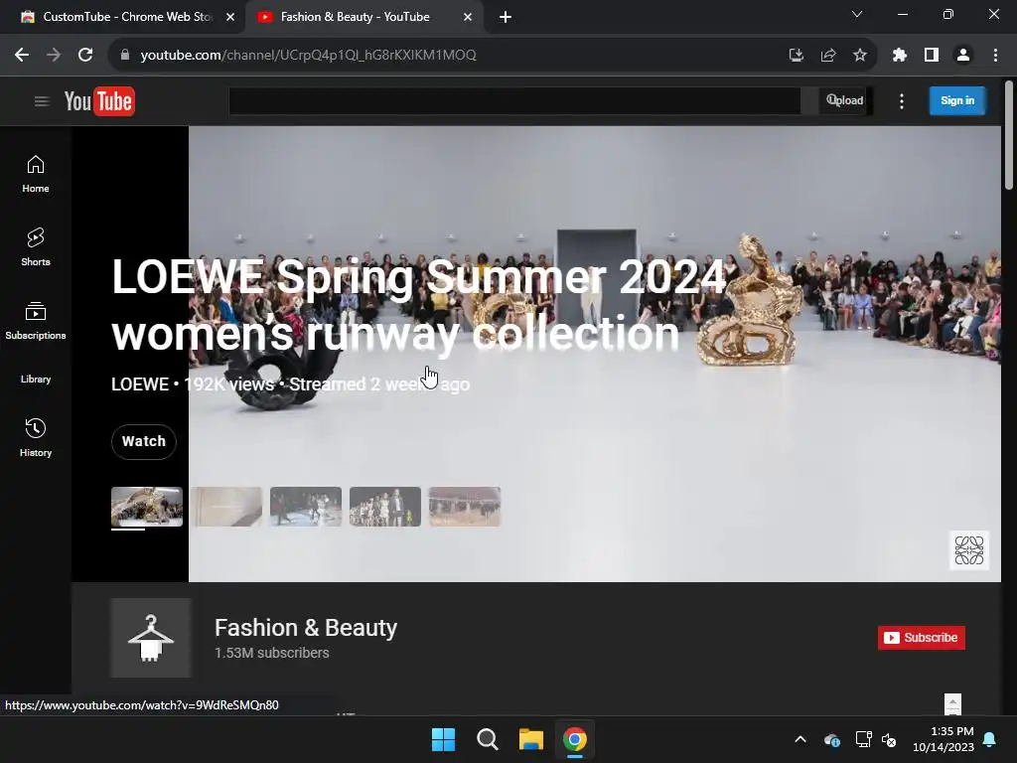Screen dimensions: 1017x763
Task: Show hidden system tray icons
Action: click(800, 739)
